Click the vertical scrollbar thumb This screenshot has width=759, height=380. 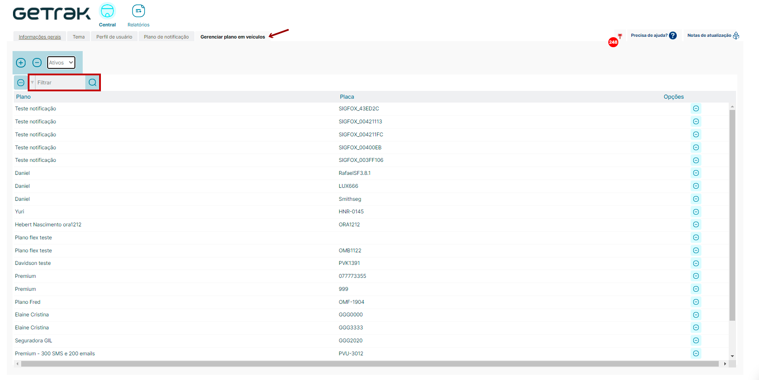coord(732,215)
